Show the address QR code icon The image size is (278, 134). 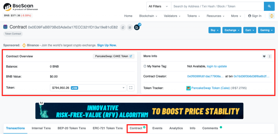point(130,27)
